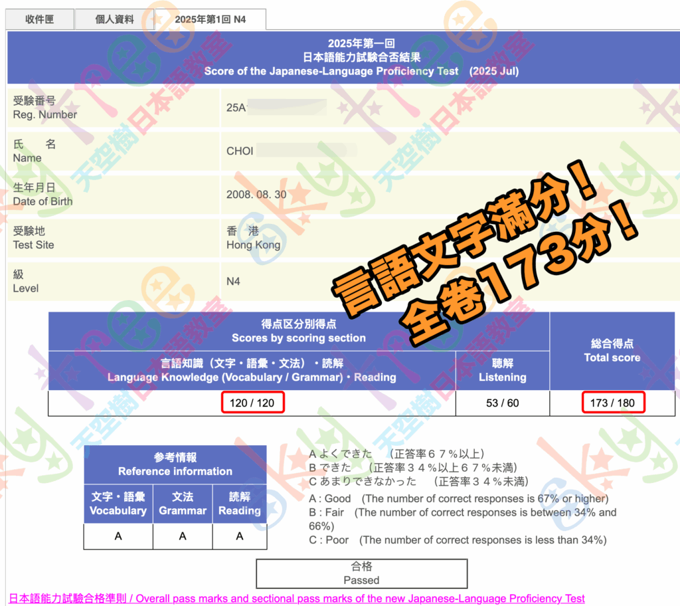Screen dimensions: 680x606
Task: Click the registration number starting with 25A
Action: [x=236, y=108]
